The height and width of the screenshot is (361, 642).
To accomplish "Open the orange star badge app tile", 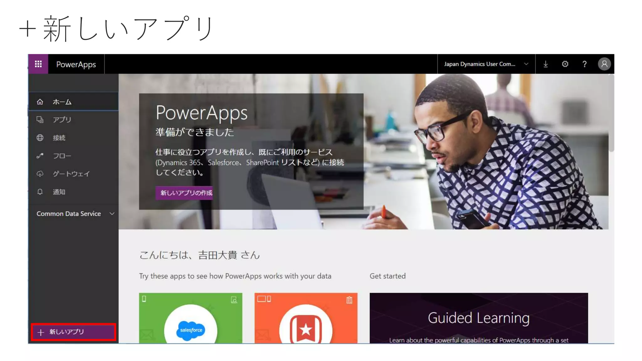I will (x=306, y=318).
